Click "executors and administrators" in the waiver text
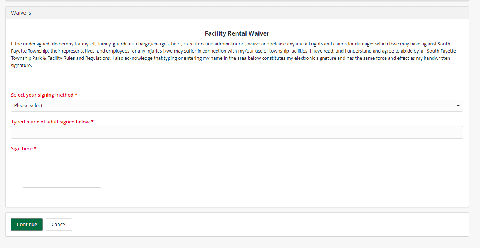Screen dimensions: 480x248 214,44
